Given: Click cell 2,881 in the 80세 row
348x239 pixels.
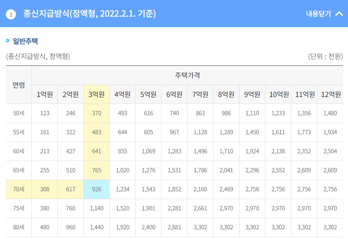Looking at the screenshot, I should coord(174,227).
